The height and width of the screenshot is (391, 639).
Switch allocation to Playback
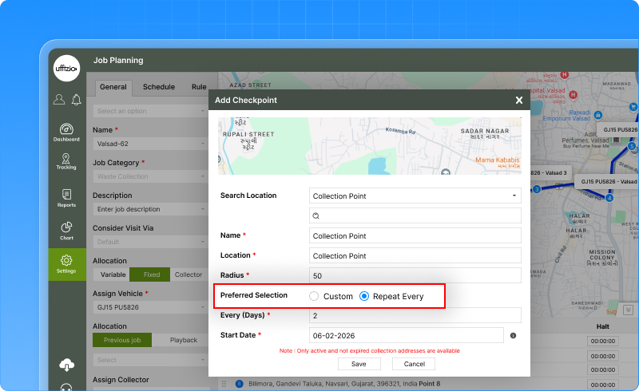point(183,340)
